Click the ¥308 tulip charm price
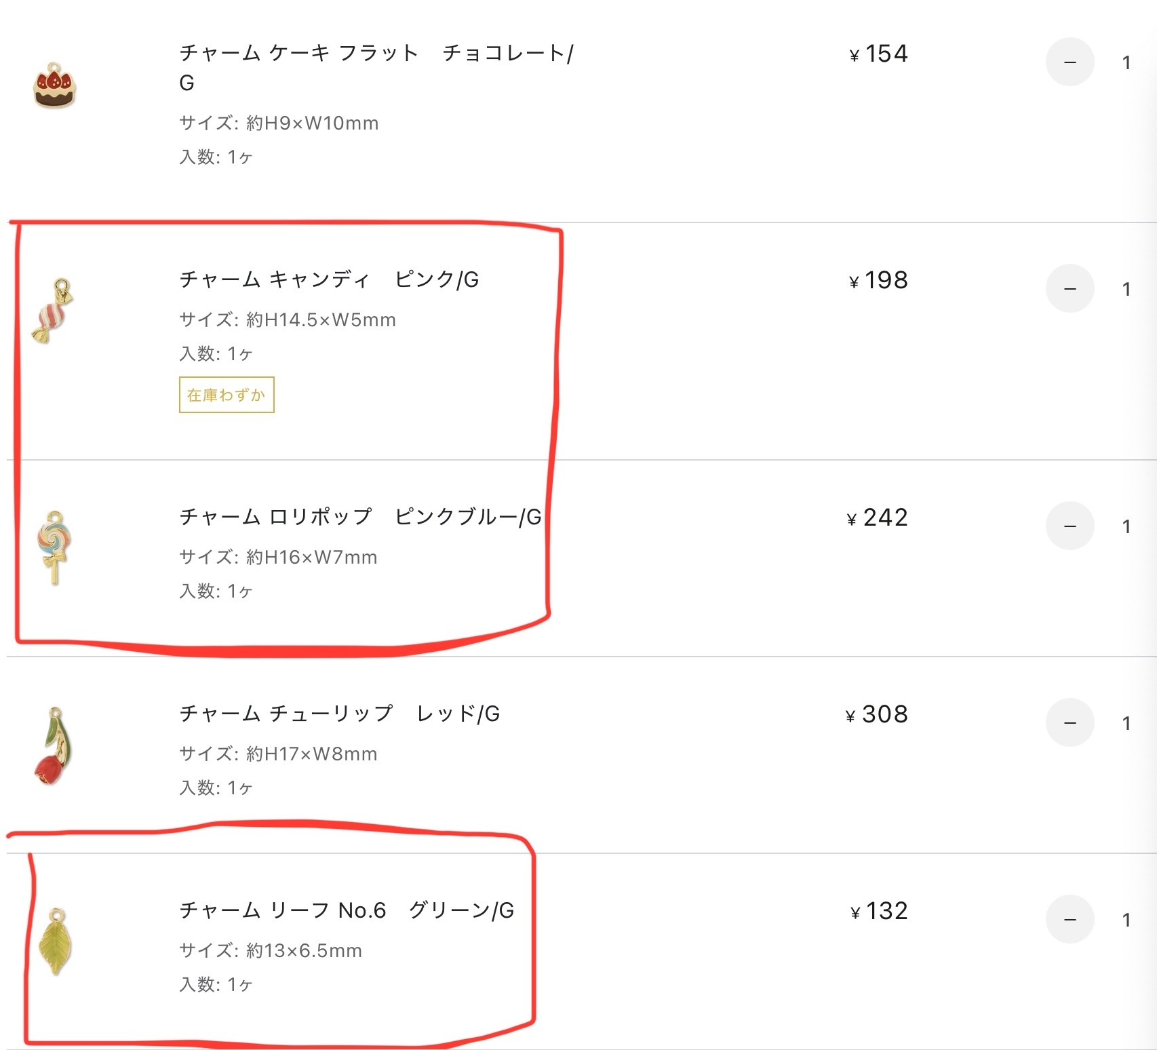1157x1050 pixels. [x=876, y=714]
